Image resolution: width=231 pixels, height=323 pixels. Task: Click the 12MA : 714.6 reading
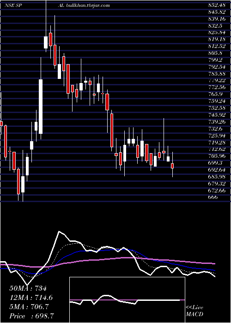(31, 298)
